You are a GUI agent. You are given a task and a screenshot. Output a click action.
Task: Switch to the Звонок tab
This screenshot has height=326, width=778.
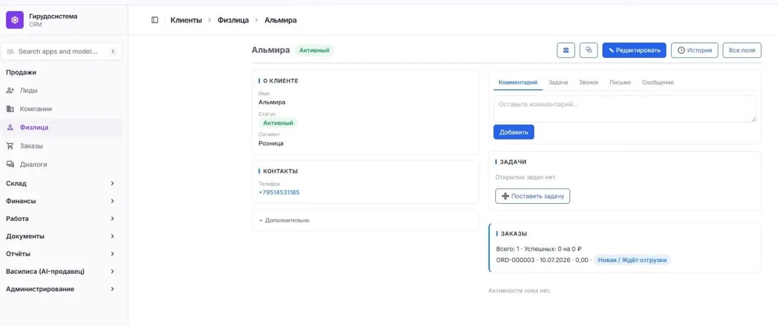pos(588,82)
